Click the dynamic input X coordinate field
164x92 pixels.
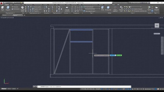tap(113, 55)
